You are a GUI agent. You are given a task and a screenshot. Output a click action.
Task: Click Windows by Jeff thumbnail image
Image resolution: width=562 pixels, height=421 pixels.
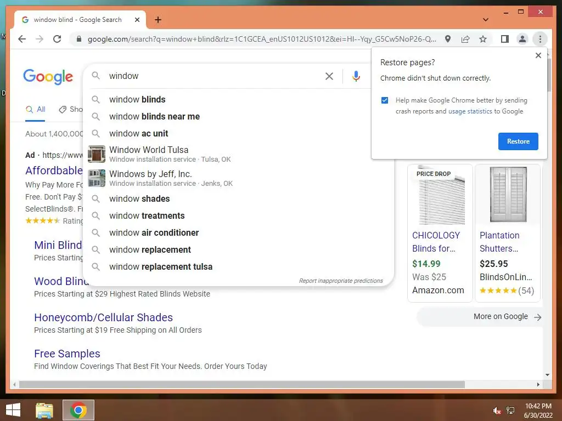click(97, 178)
